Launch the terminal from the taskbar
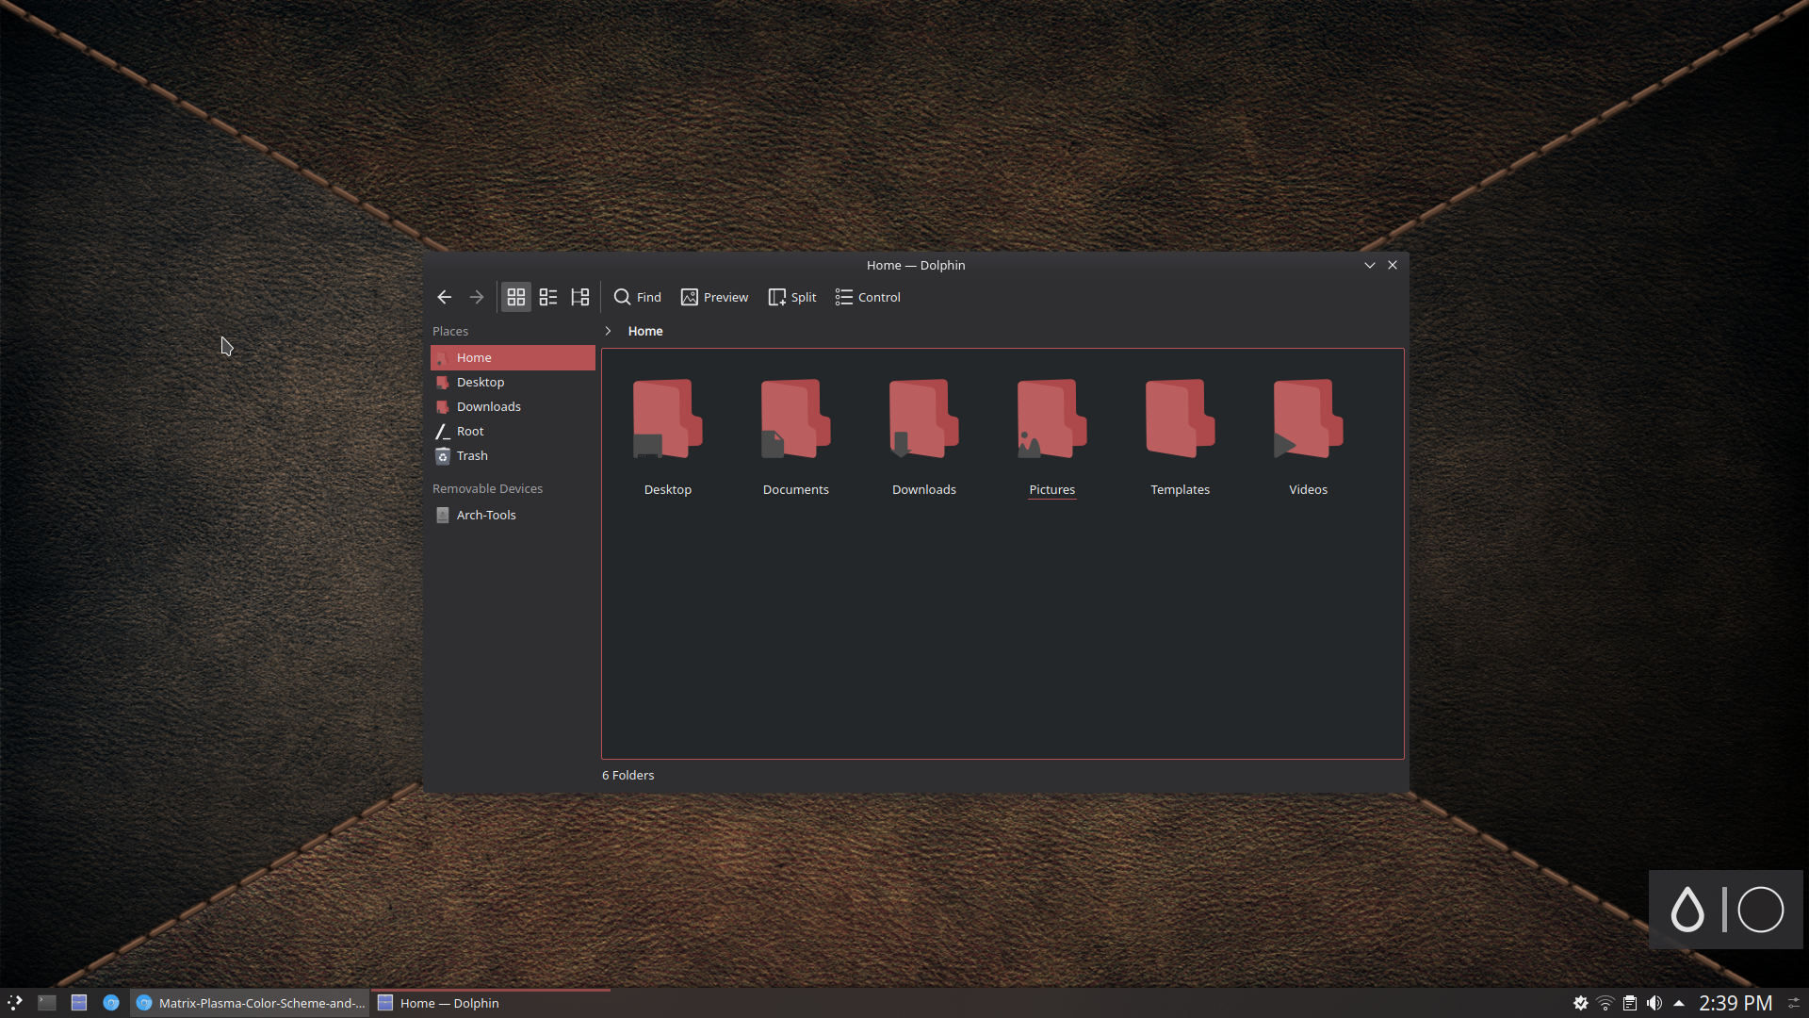The width and height of the screenshot is (1809, 1018). coord(47,1003)
